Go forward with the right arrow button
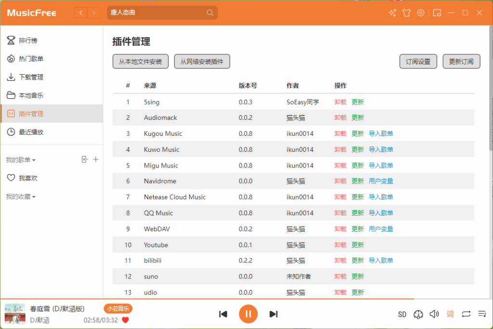493x329 pixels. 94,13
